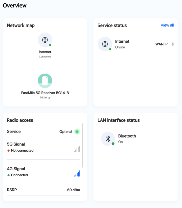
Task: Click the Internet globe icon in Service status
Action: tap(105, 44)
